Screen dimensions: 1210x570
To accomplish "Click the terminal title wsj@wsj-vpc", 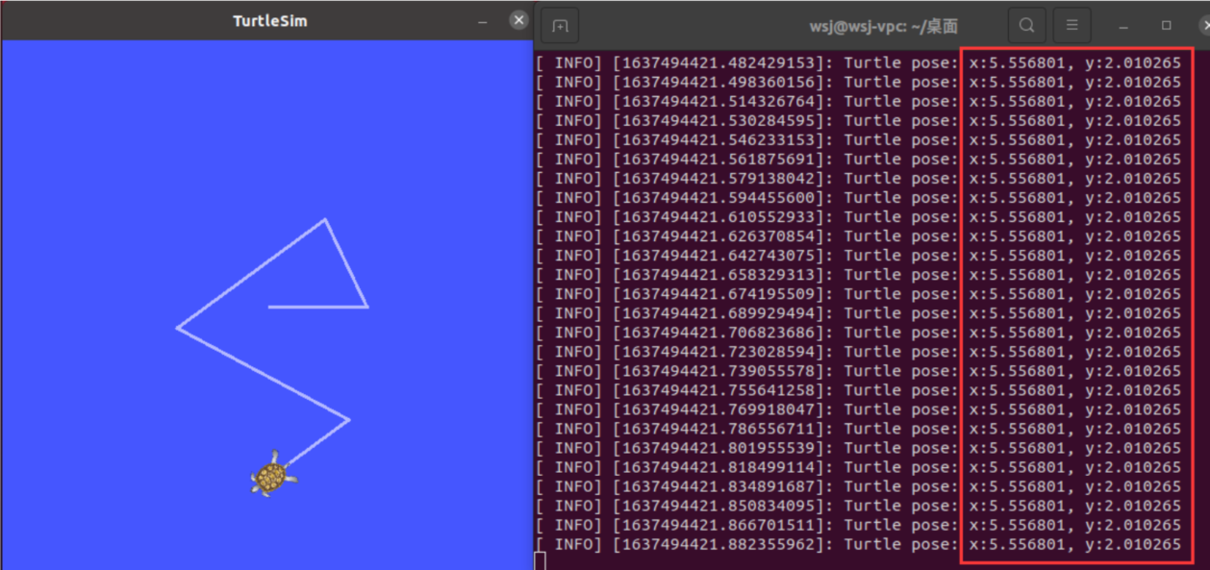I will (x=884, y=26).
